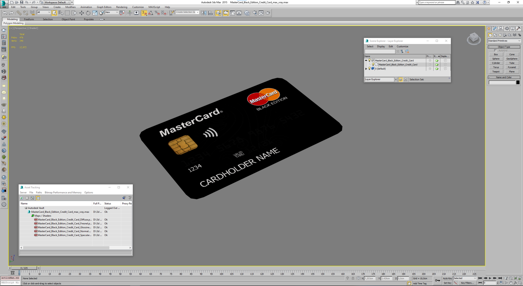This screenshot has height=286, width=523.
Task: Click the Cylinder primitive button
Action: click(x=496, y=63)
